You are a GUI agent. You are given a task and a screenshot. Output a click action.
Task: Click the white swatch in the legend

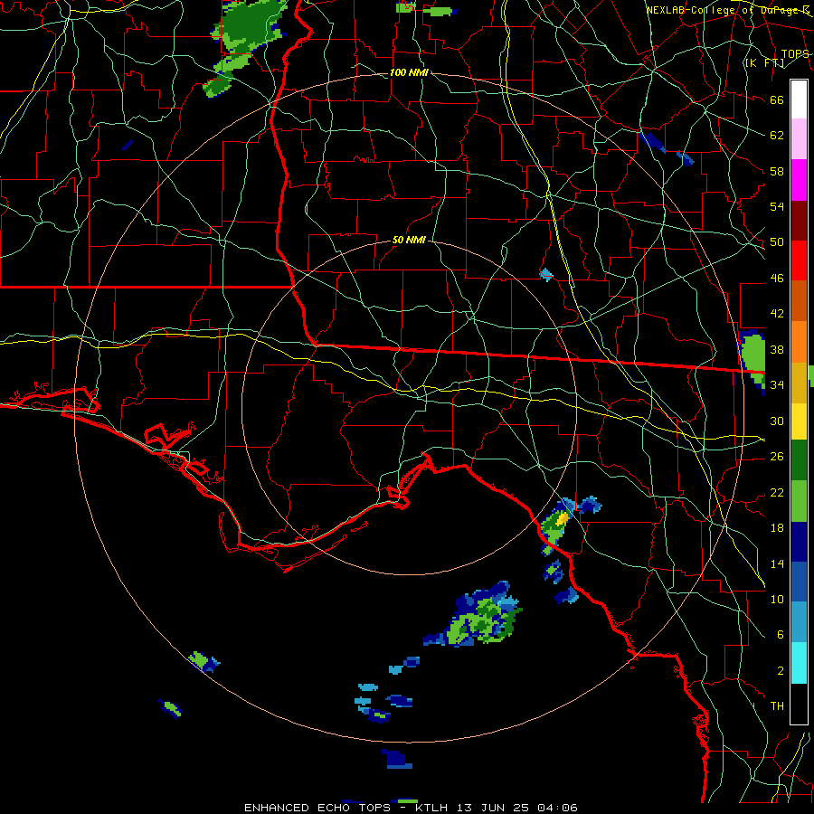[x=799, y=99]
